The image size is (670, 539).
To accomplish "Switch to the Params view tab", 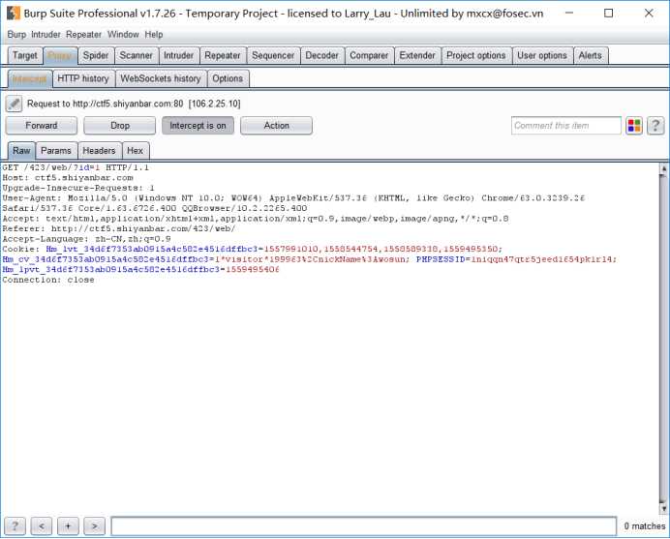I will click(56, 151).
